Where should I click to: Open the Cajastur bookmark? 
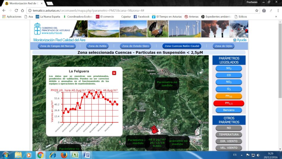coord(126,17)
